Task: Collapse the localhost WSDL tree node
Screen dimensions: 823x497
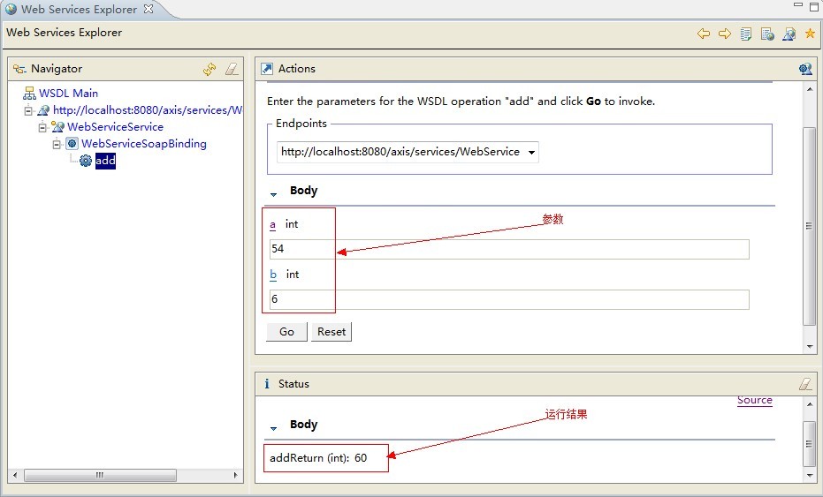Action: coord(29,110)
